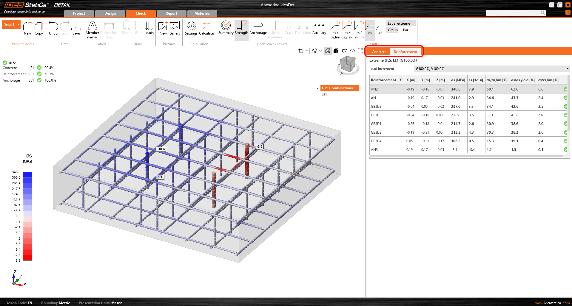Switch to the Concrete results tab
Viewport: 572px width, 306px height.
click(379, 52)
